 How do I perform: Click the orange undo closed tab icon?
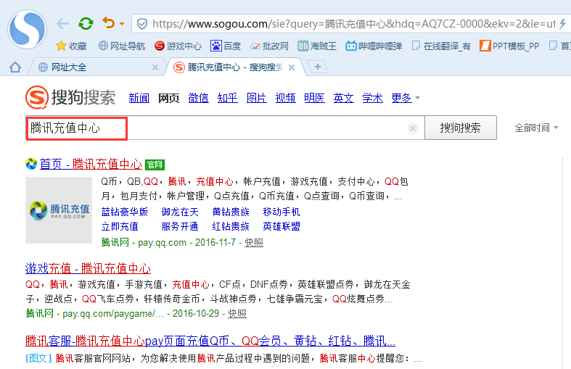click(109, 23)
